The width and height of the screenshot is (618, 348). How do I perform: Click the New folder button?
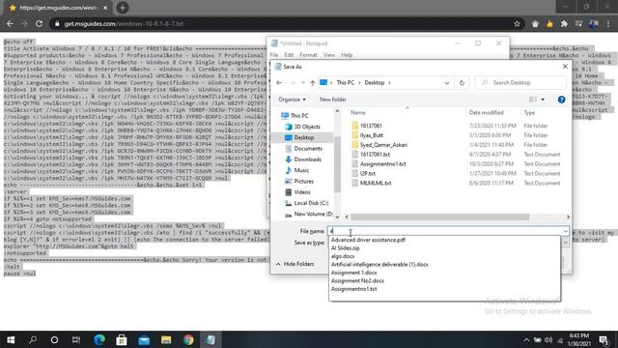point(332,100)
